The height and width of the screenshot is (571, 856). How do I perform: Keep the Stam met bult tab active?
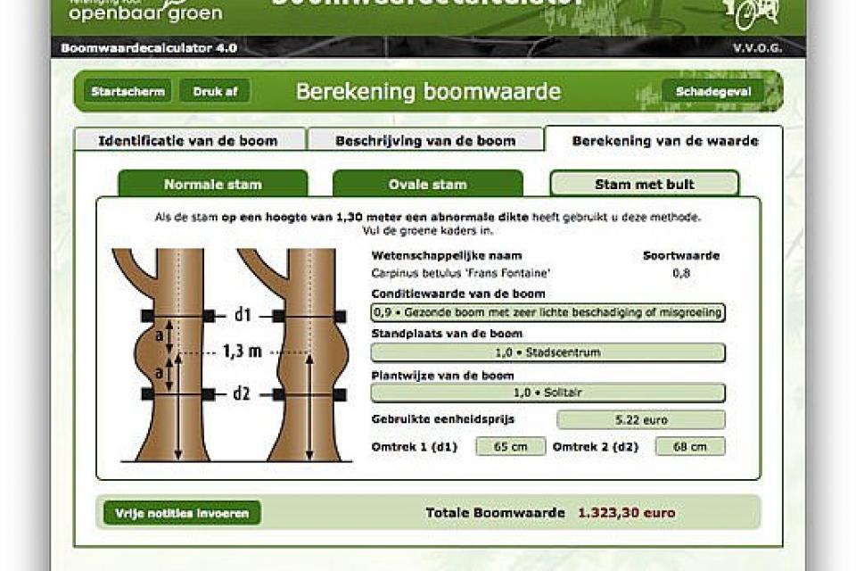point(645,183)
